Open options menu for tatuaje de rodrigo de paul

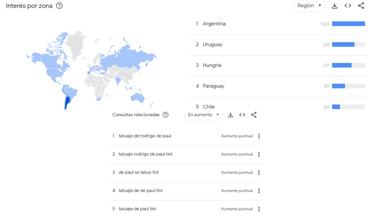258,136
